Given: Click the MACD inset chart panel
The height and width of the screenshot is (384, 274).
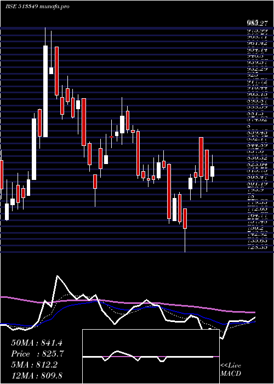Looking at the screenshot, I should [151, 357].
